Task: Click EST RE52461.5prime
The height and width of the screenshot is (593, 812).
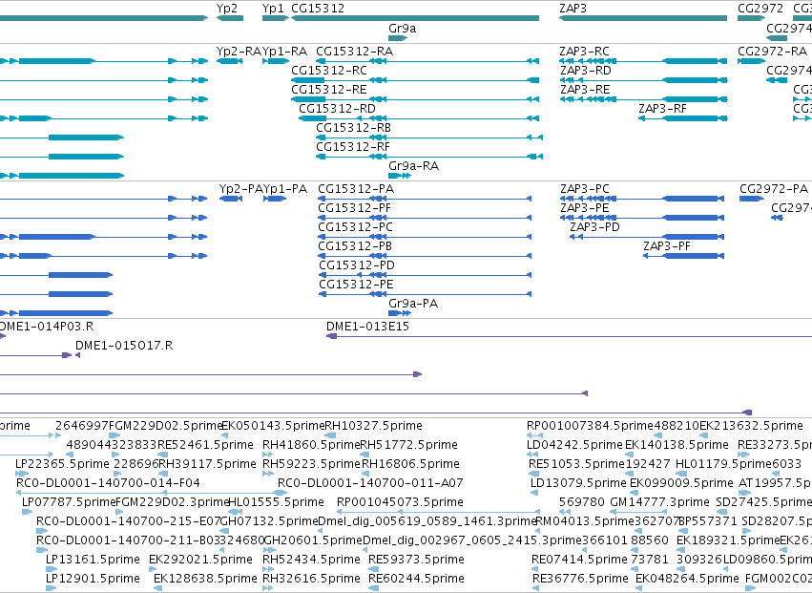Action: [205, 445]
